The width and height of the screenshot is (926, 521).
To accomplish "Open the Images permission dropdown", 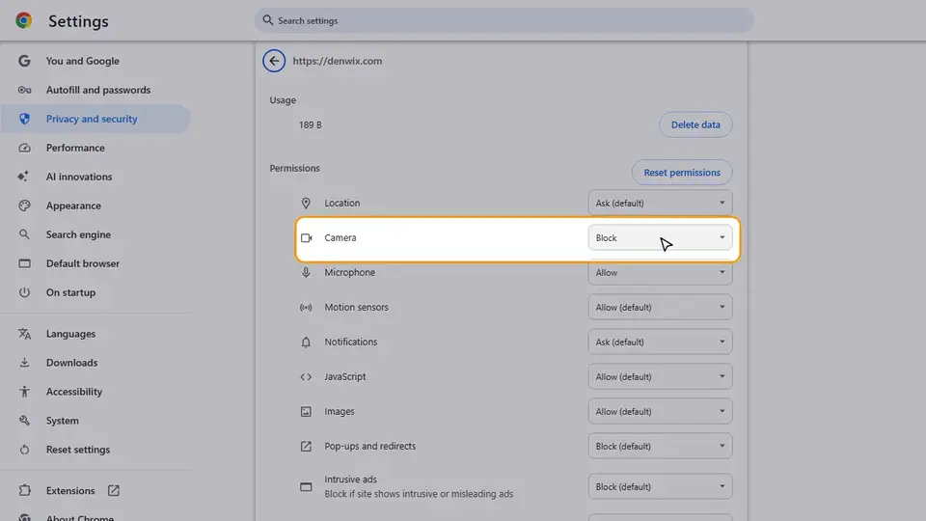I will [x=660, y=412].
